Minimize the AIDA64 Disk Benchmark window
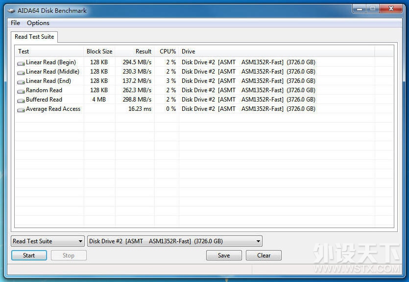Viewport: 409px width, 282px height. 360,9
